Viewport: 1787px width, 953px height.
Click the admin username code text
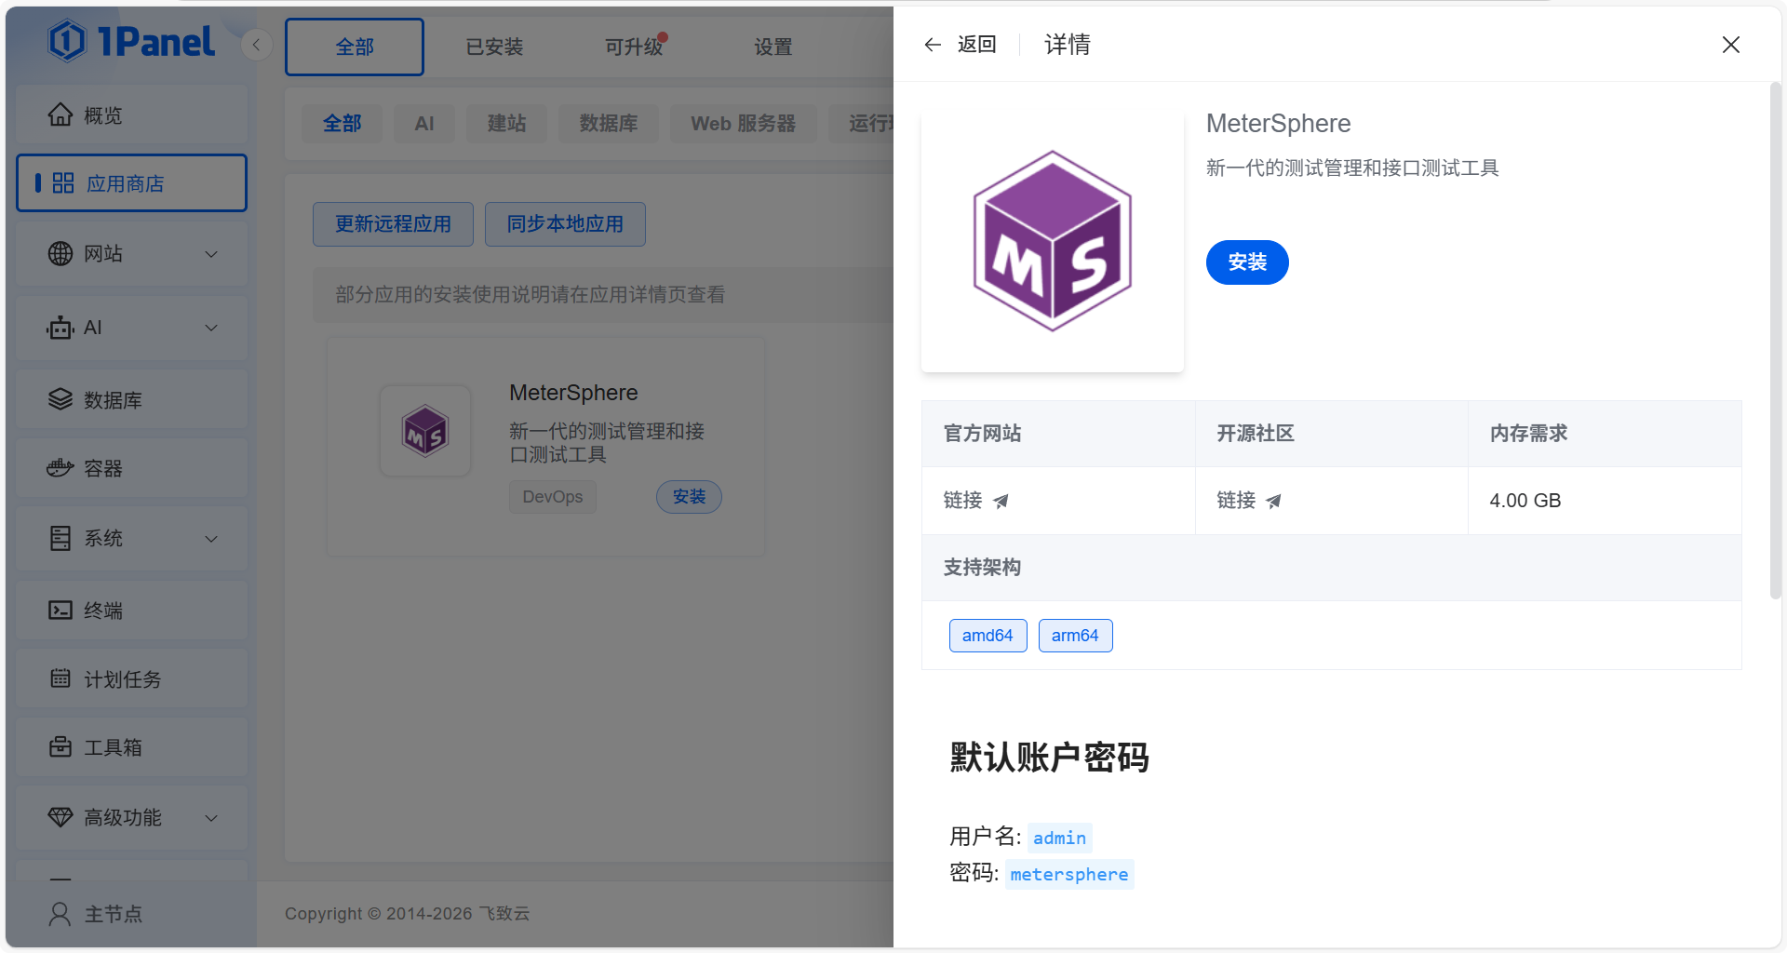point(1059,838)
